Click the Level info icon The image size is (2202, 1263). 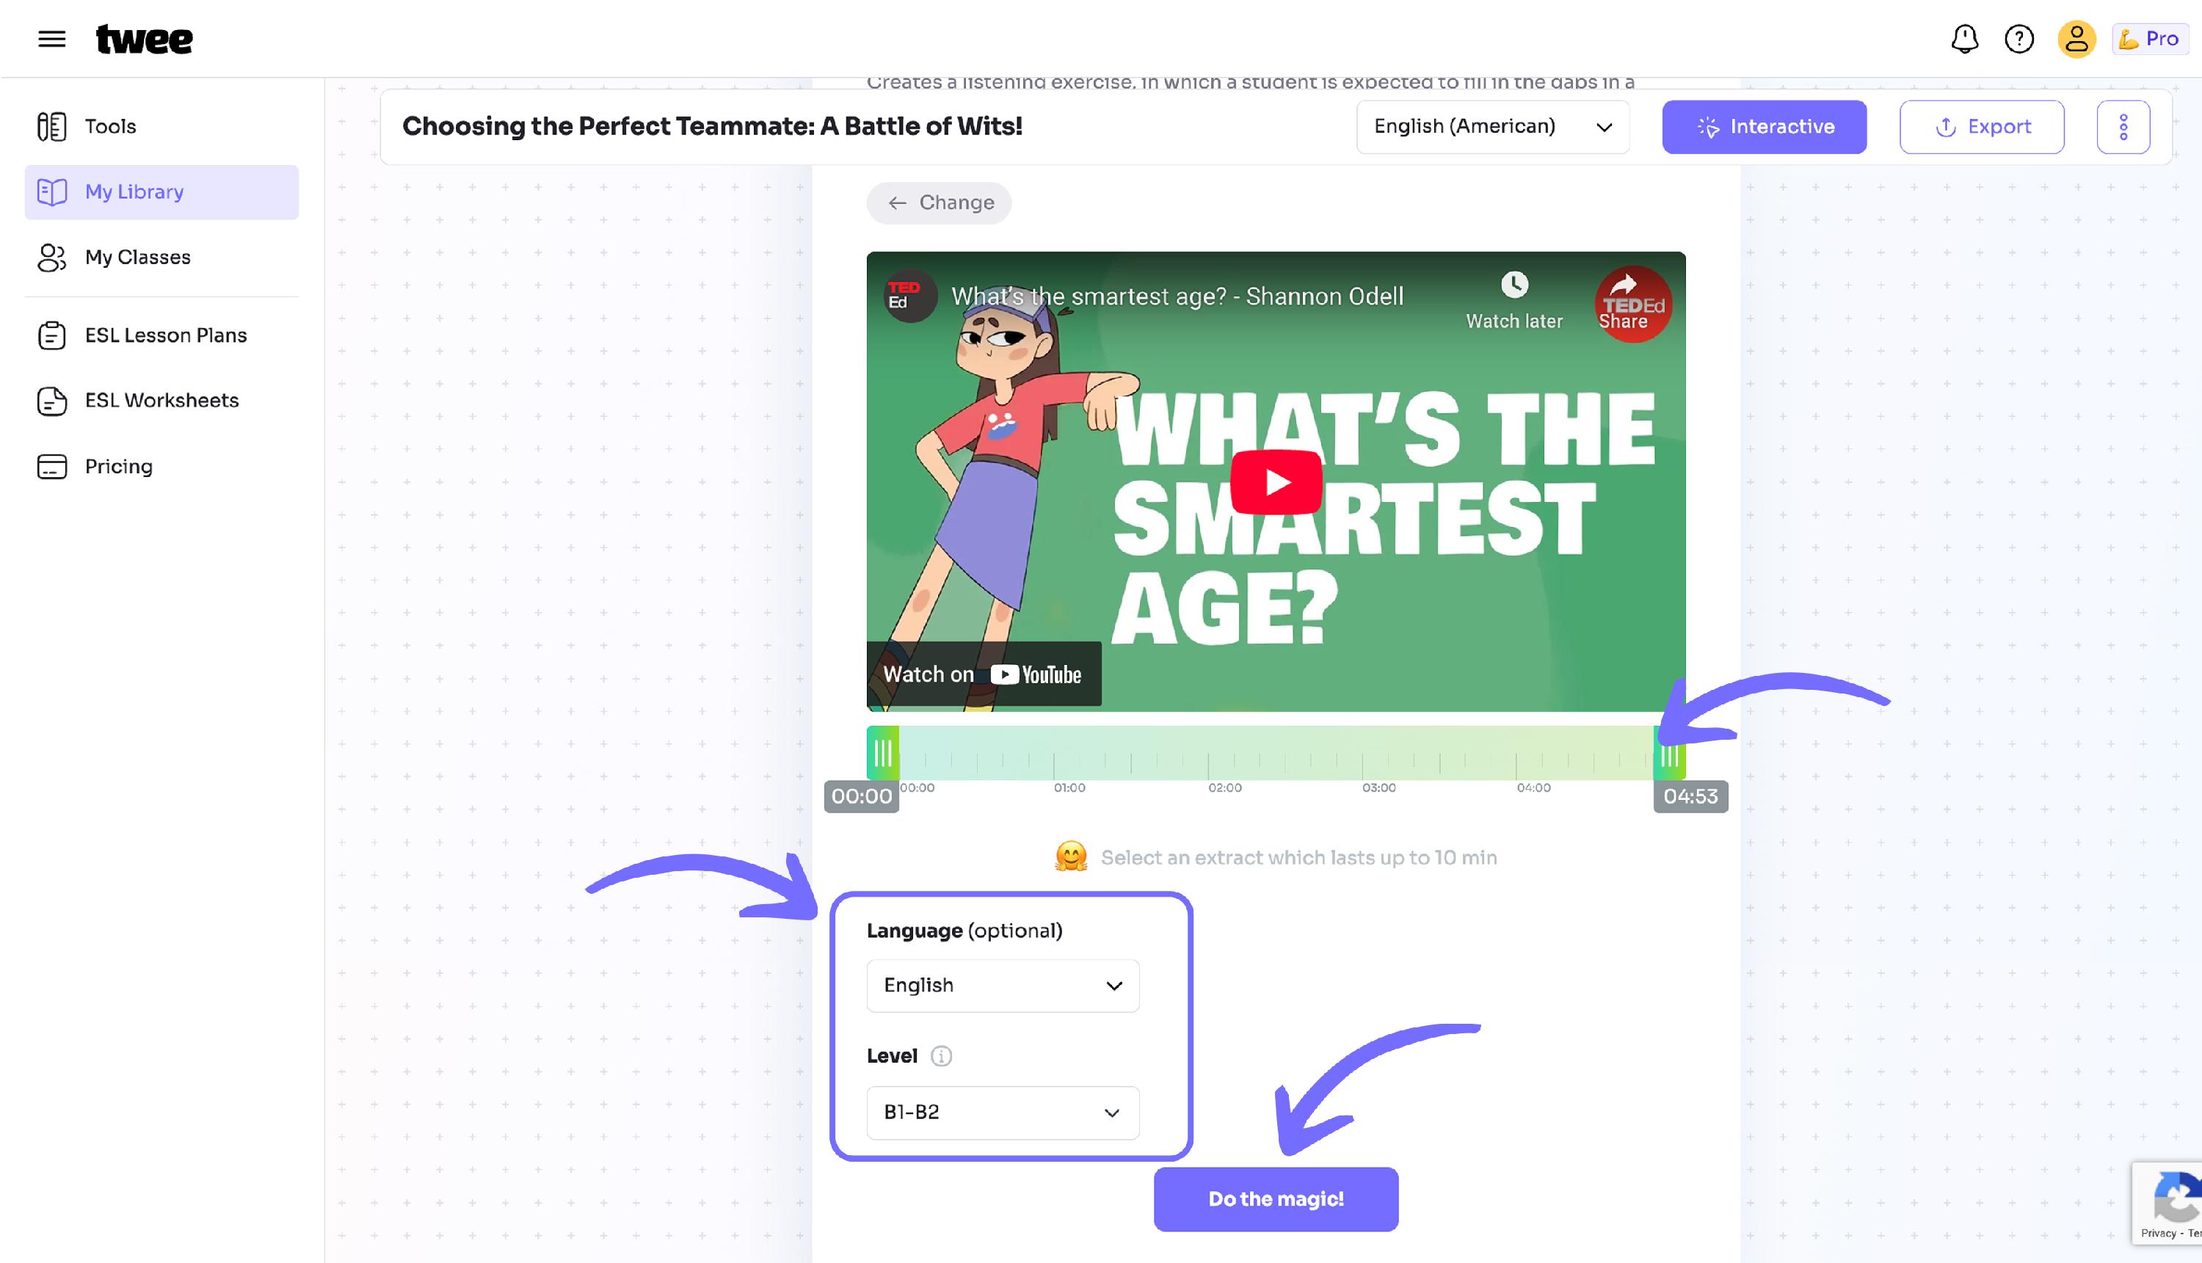[x=940, y=1056]
